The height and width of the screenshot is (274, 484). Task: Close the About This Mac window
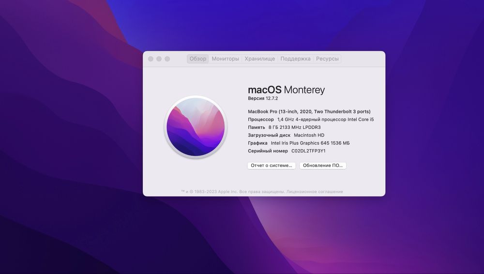[151, 59]
